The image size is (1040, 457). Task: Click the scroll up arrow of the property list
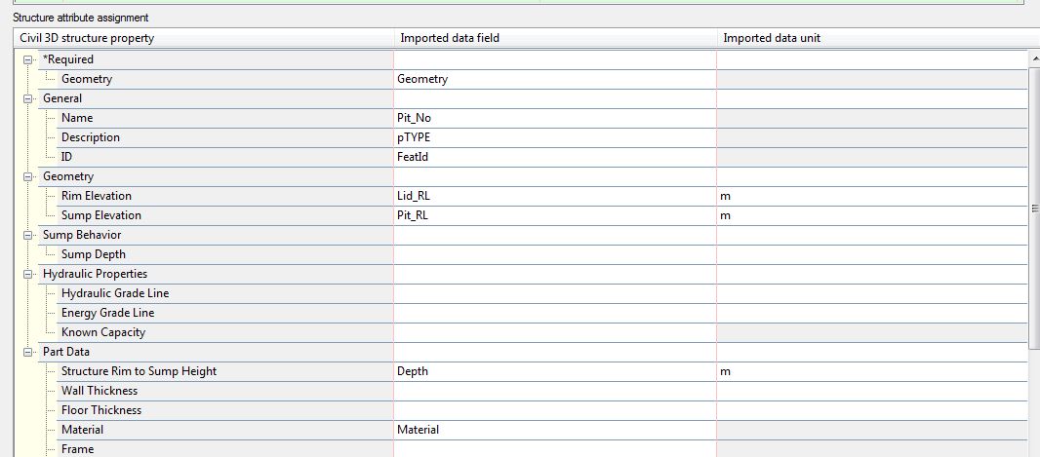(1034, 58)
